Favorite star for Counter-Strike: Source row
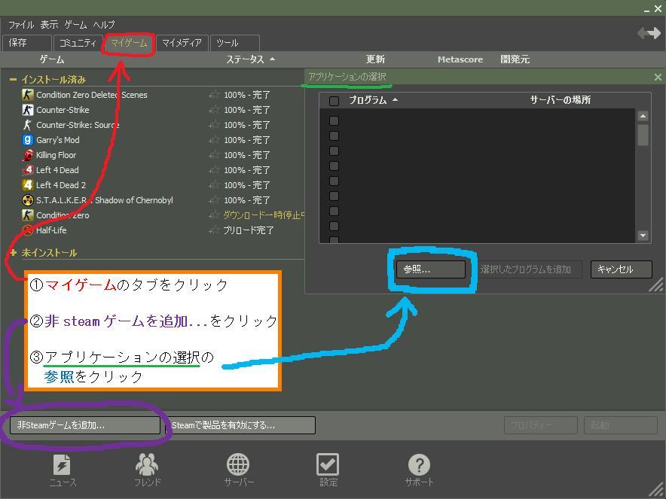 [x=214, y=125]
